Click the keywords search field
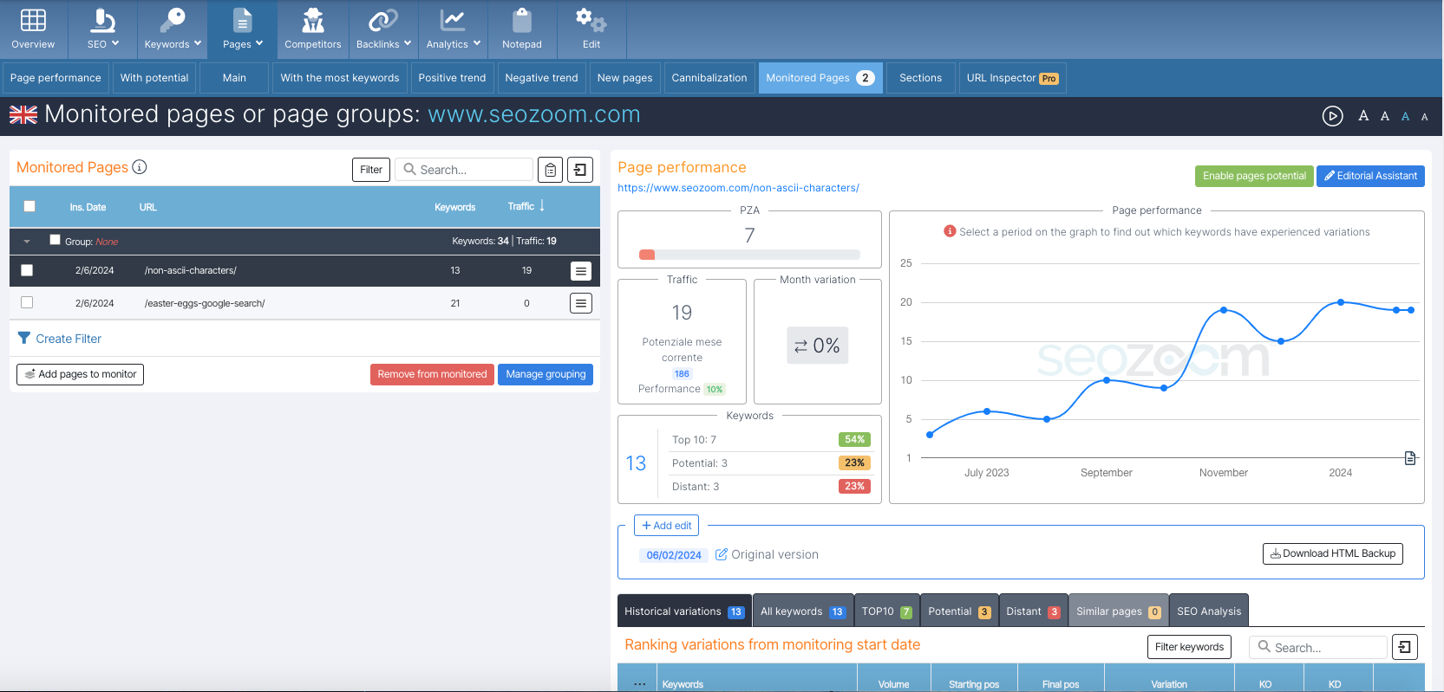This screenshot has height=692, width=1444. pyautogui.click(x=1318, y=647)
